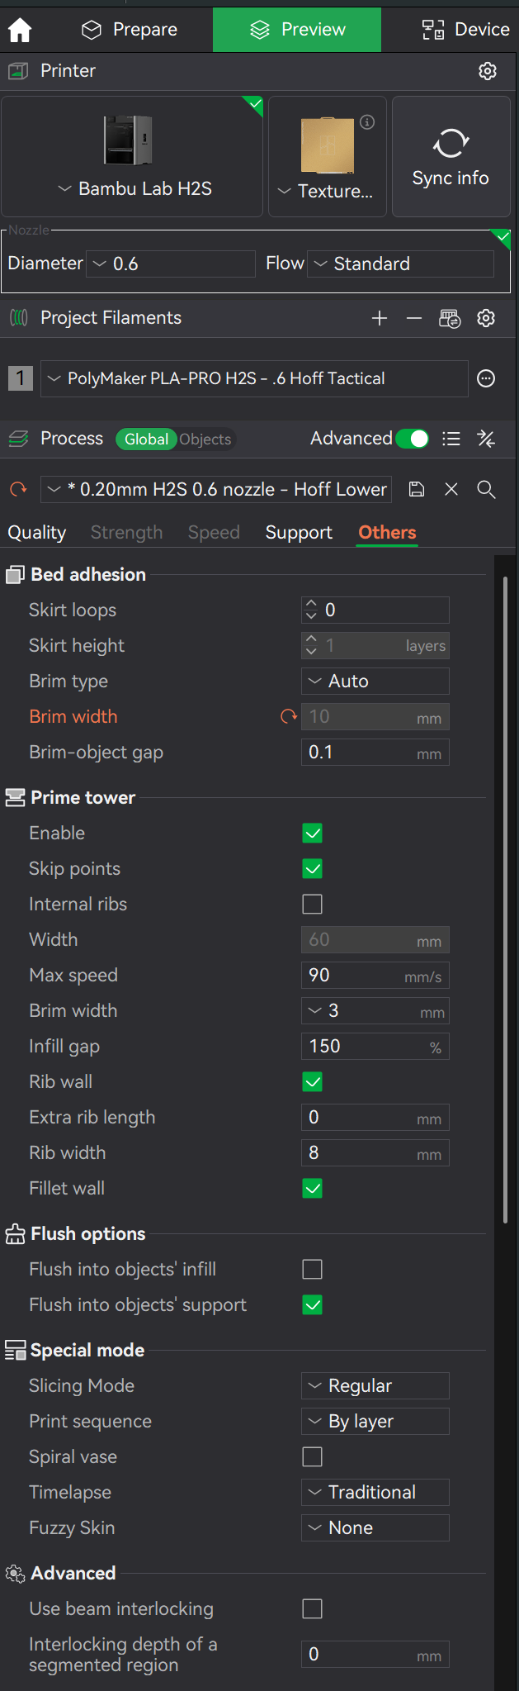Switch to the Strength tab
Viewport: 519px width, 1691px height.
[x=126, y=533]
